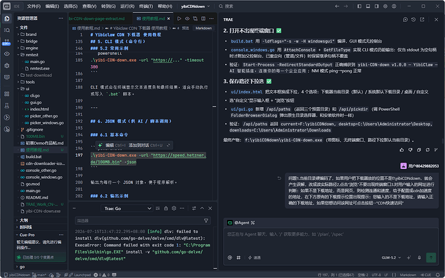Click the microphone icon in chat input
Screen dimensions: 445x278
[x=419, y=257]
